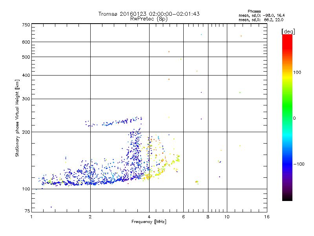
Task: Click the x-axis tick label '2'
Action: pyautogui.click(x=90, y=217)
